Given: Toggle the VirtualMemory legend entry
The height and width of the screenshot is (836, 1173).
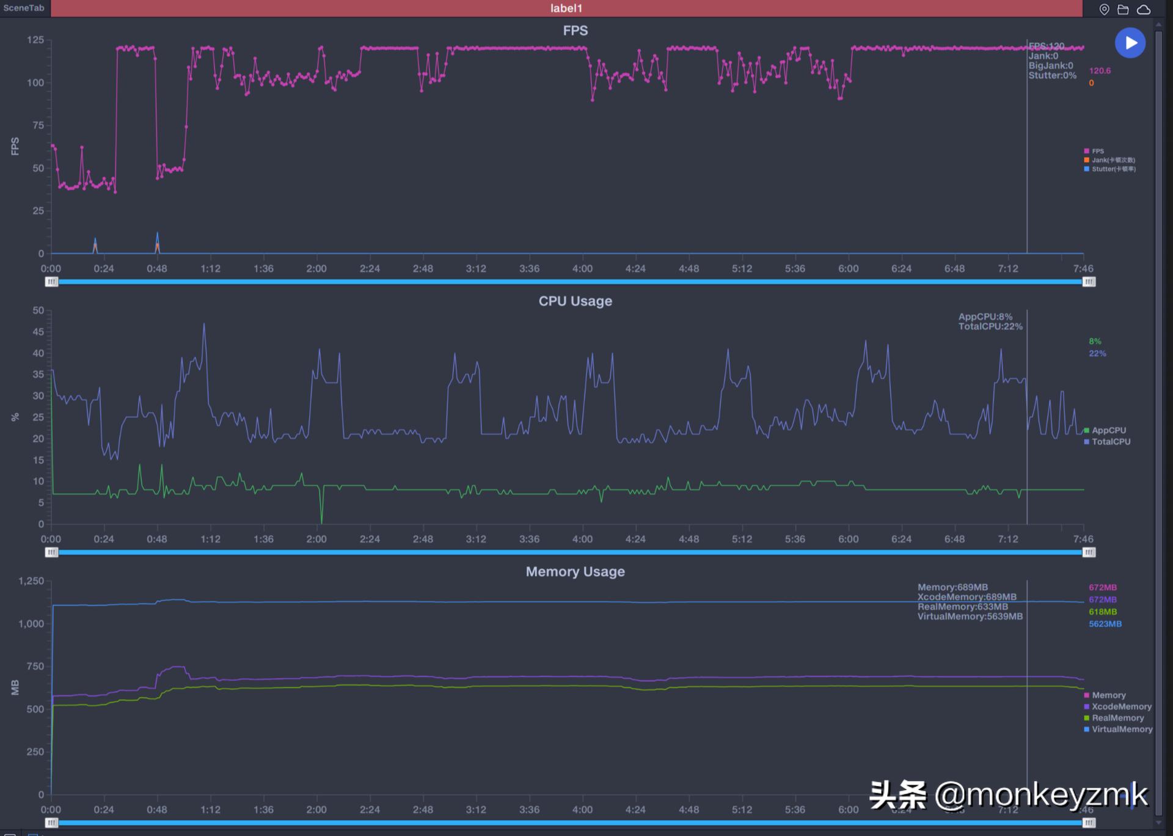Looking at the screenshot, I should [1121, 729].
